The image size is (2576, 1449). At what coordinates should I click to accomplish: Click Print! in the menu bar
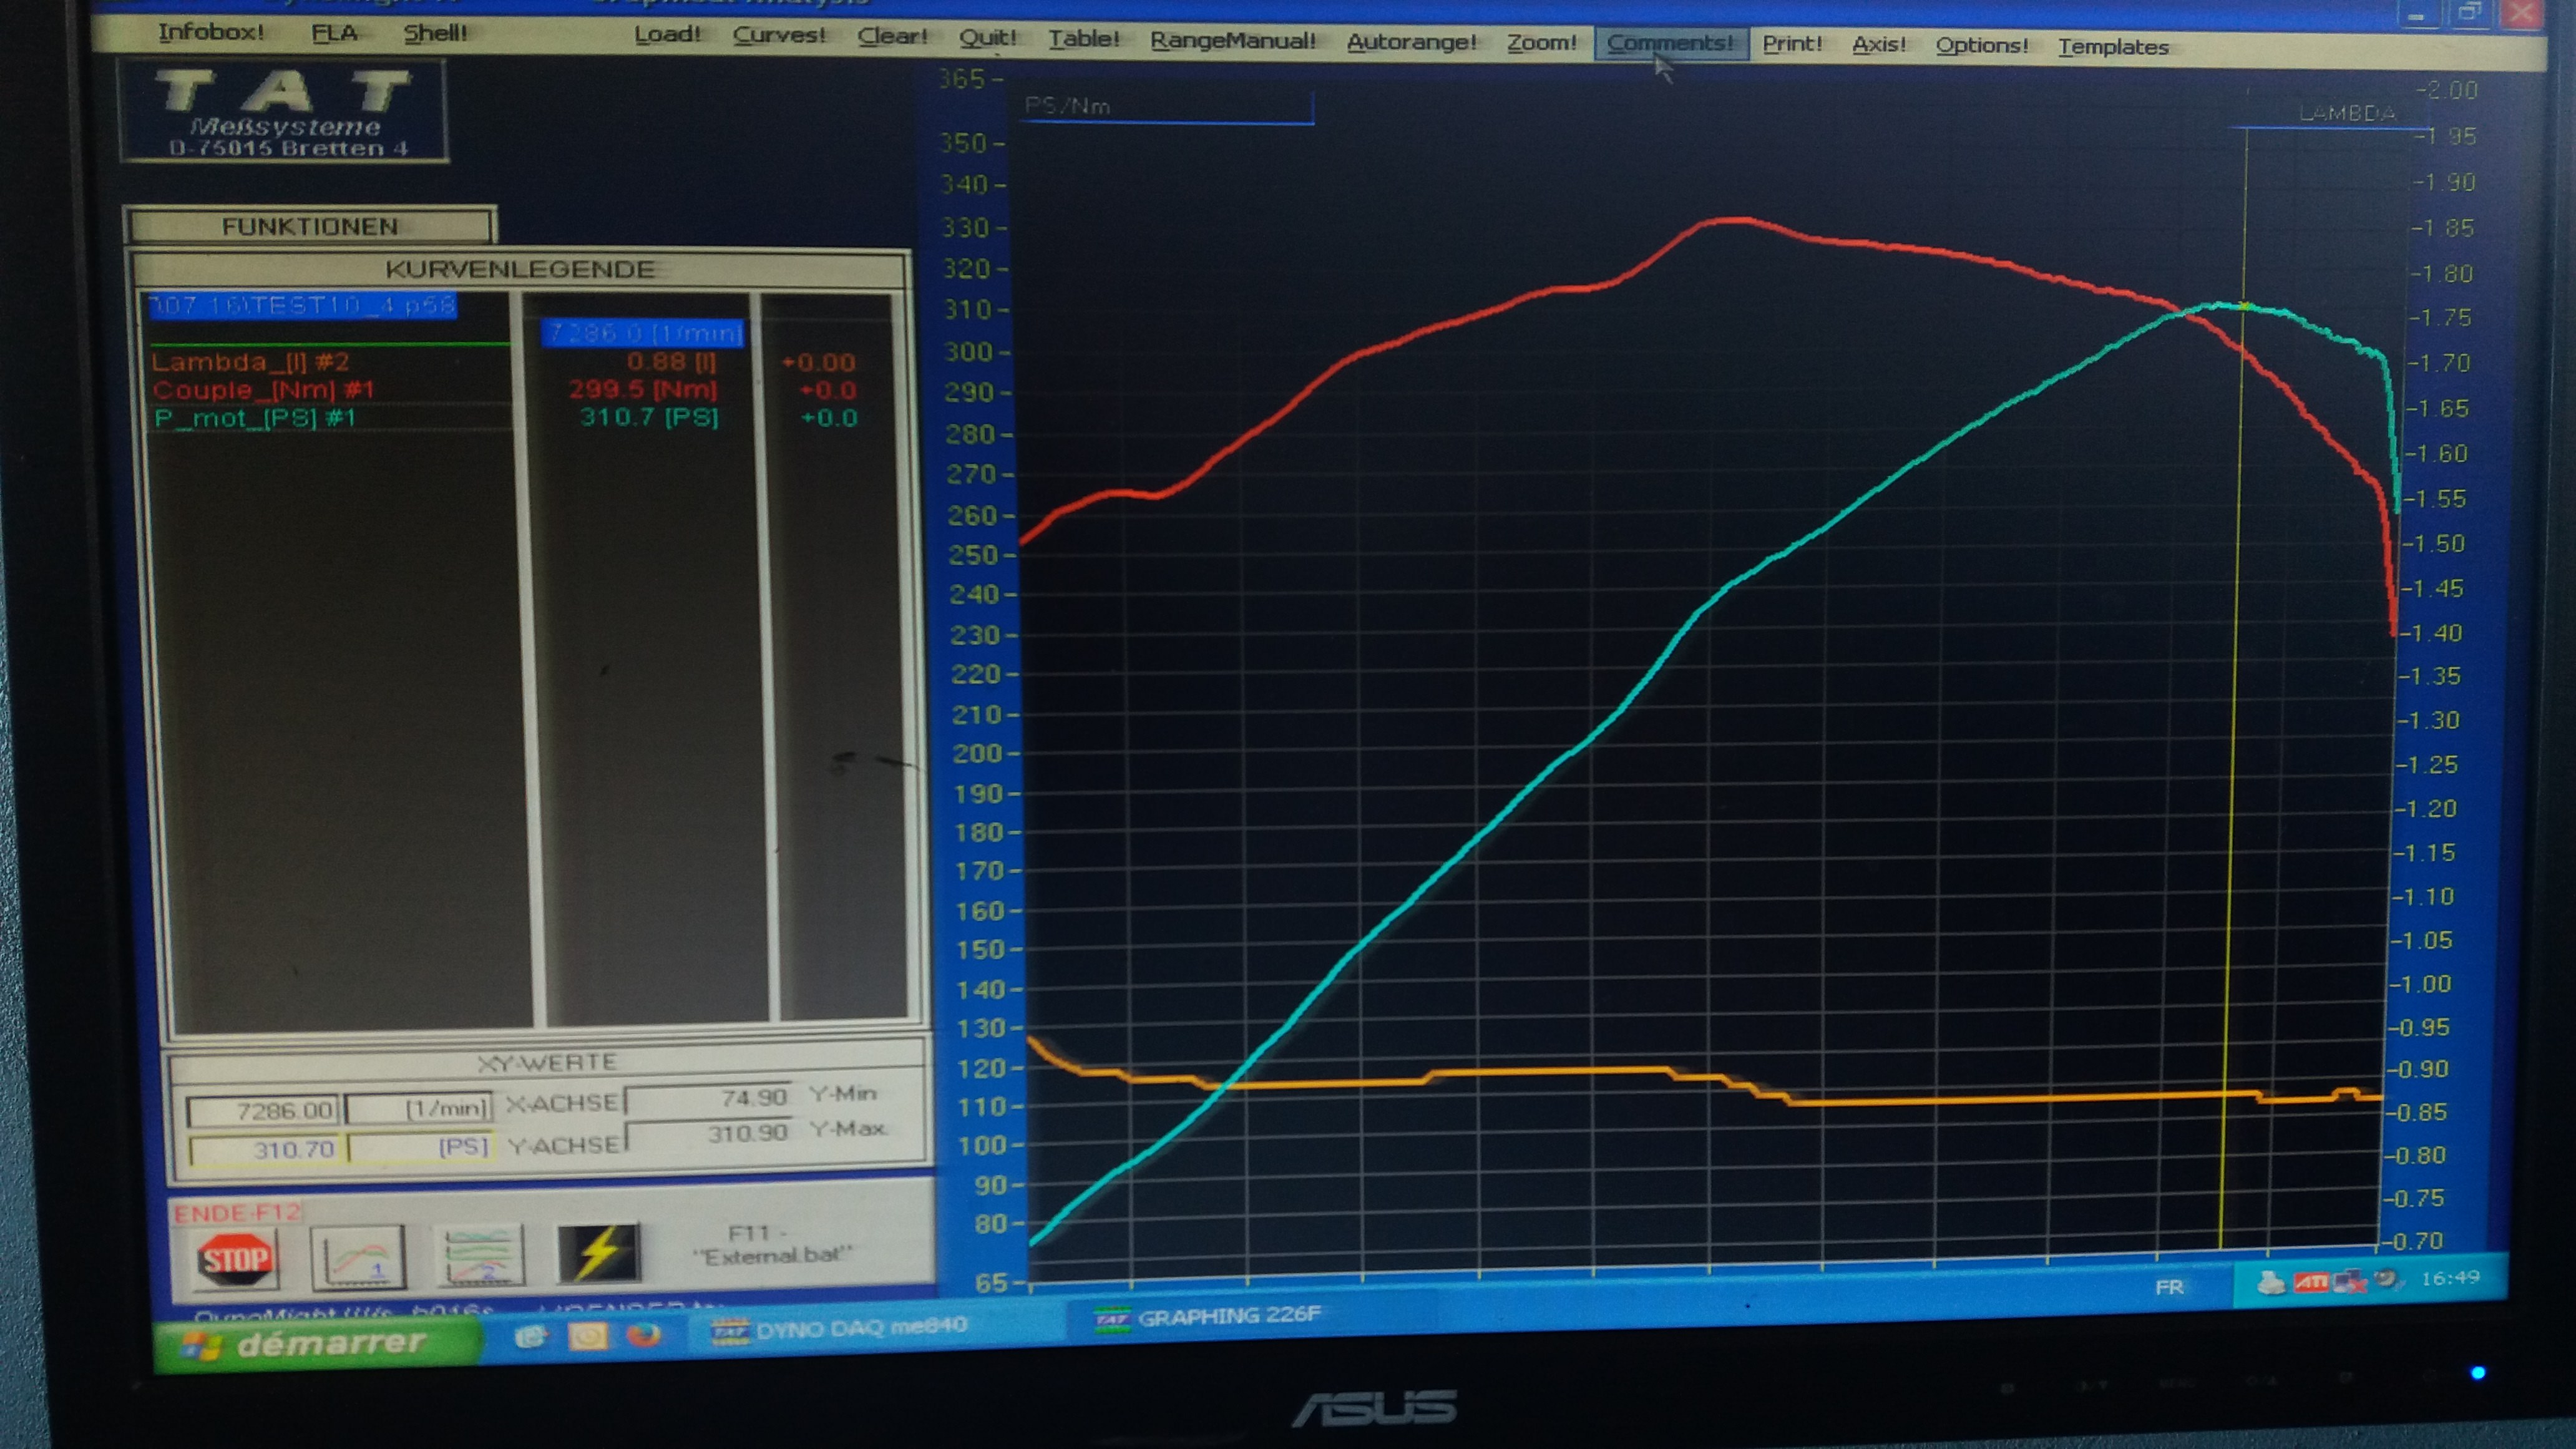click(1791, 44)
